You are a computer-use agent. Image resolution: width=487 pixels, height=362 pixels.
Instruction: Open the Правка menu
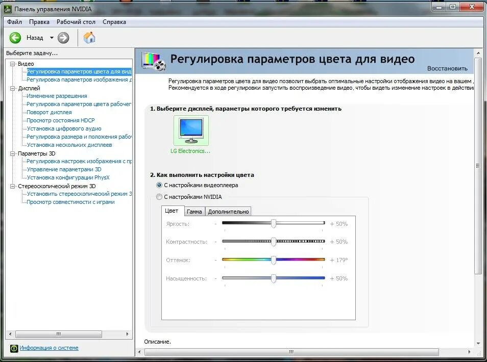(39, 22)
